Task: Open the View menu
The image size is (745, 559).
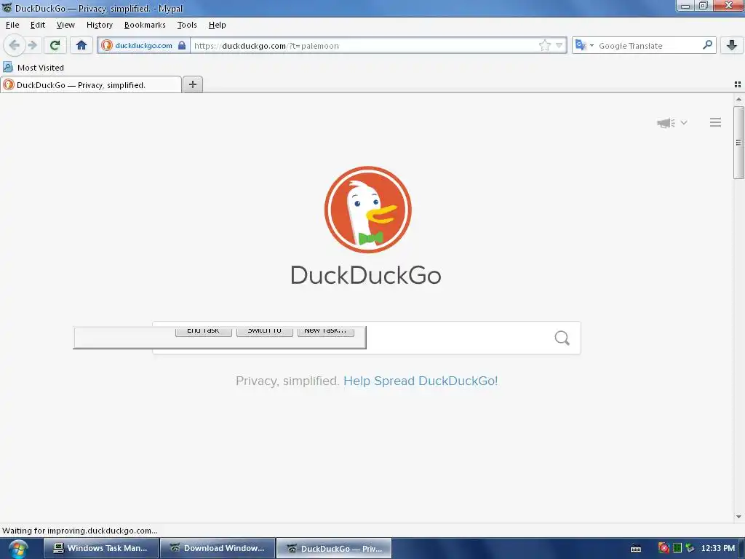Action: click(x=65, y=25)
